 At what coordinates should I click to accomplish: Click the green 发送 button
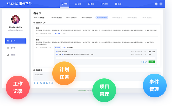(152, 62)
